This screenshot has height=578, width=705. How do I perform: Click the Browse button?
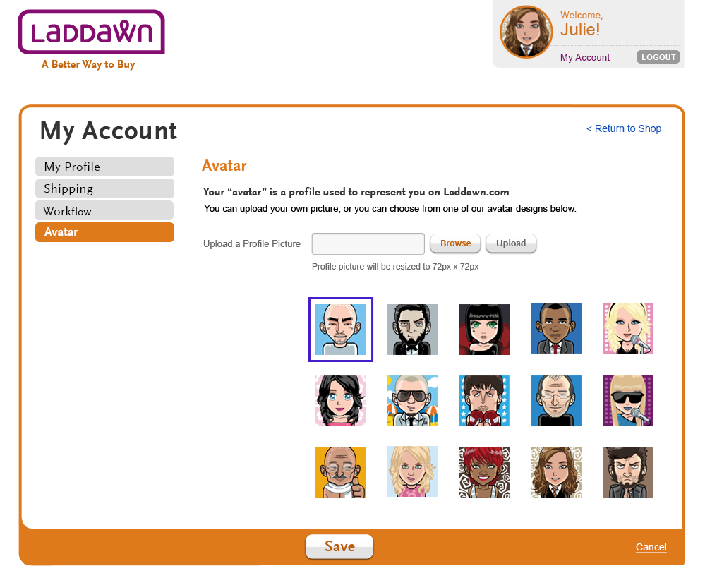click(455, 243)
